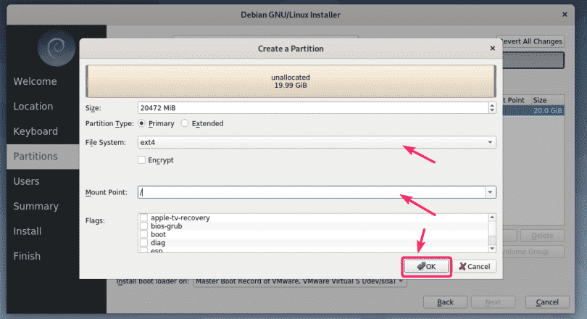Screen dimensions: 587x319
Task: Click into the Size 20472 MiB field
Action: [313, 108]
